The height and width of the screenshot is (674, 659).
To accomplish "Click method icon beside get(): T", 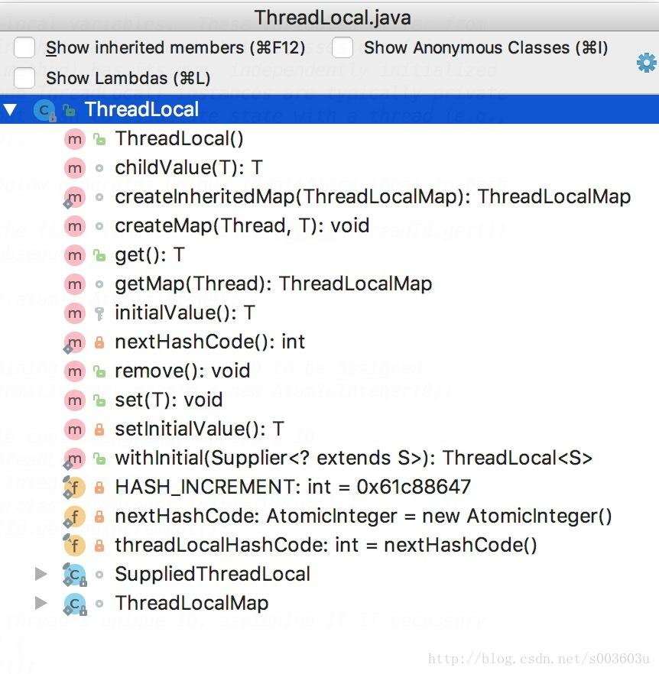I will (x=75, y=255).
